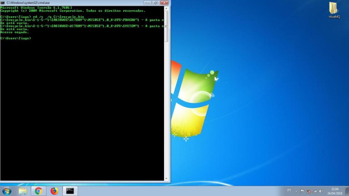Image resolution: width=349 pixels, height=196 pixels.
Task: Click the C:\Users\Tiago> prompt line
Action: point(16,38)
